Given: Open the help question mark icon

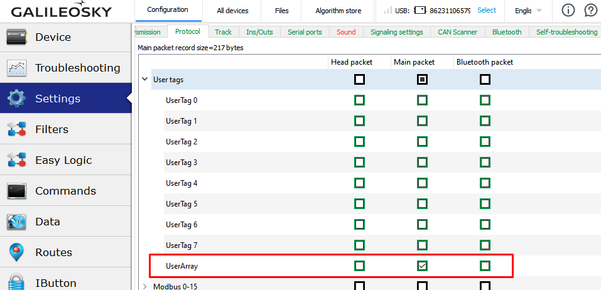Looking at the screenshot, I should [x=590, y=11].
